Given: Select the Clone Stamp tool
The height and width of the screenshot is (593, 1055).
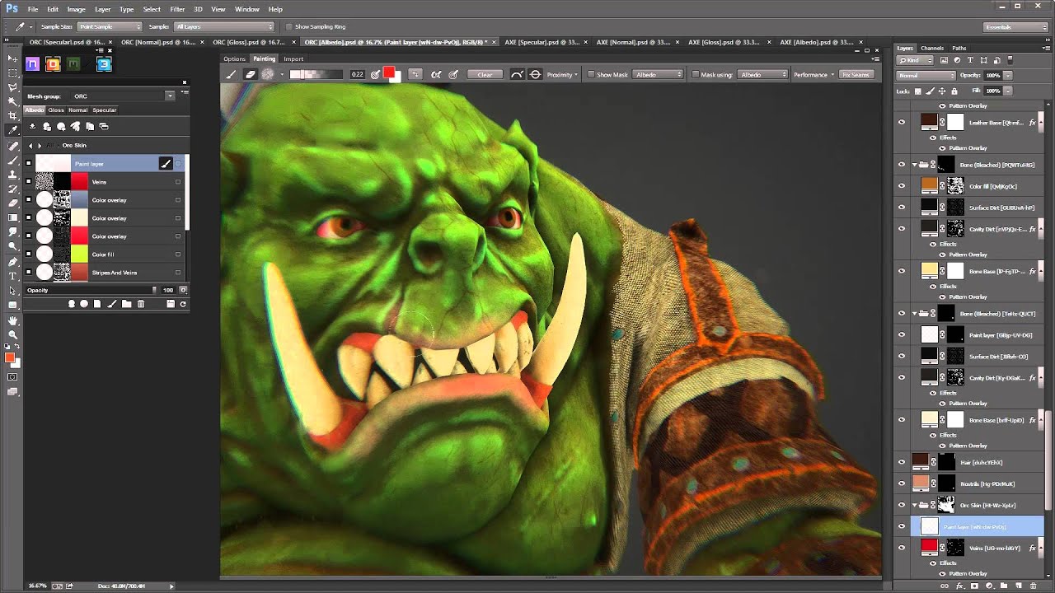Looking at the screenshot, I should coord(13,174).
